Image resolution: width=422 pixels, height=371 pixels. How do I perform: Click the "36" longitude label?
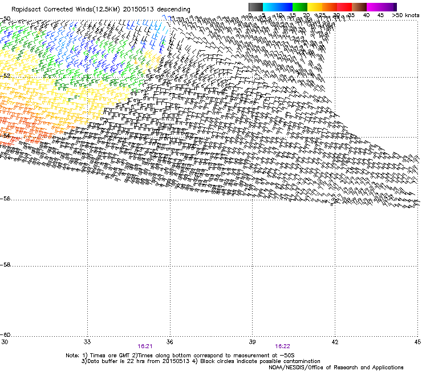(x=169, y=342)
